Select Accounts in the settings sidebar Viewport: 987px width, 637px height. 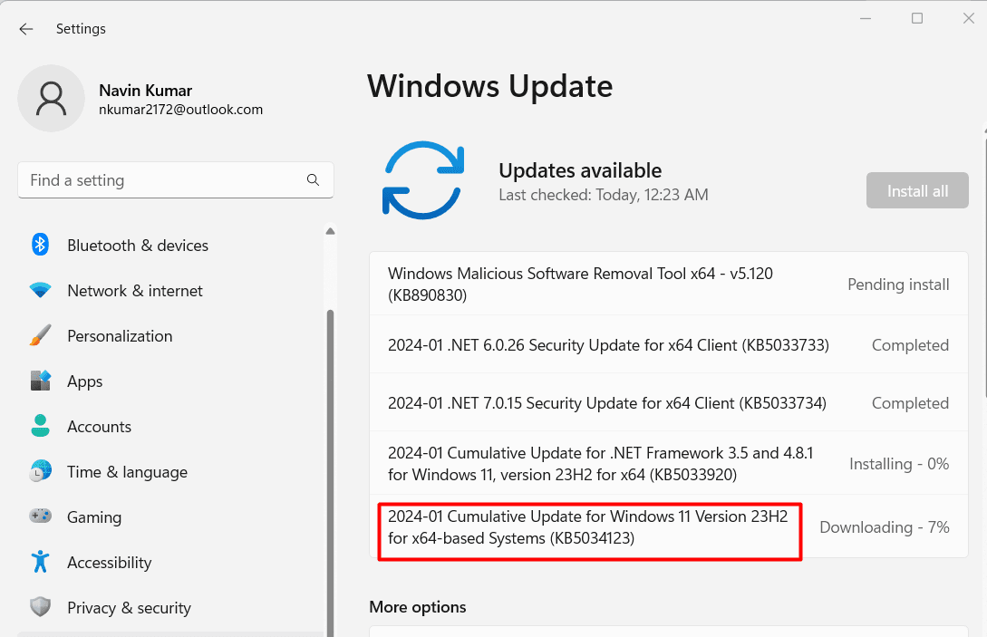tap(100, 426)
